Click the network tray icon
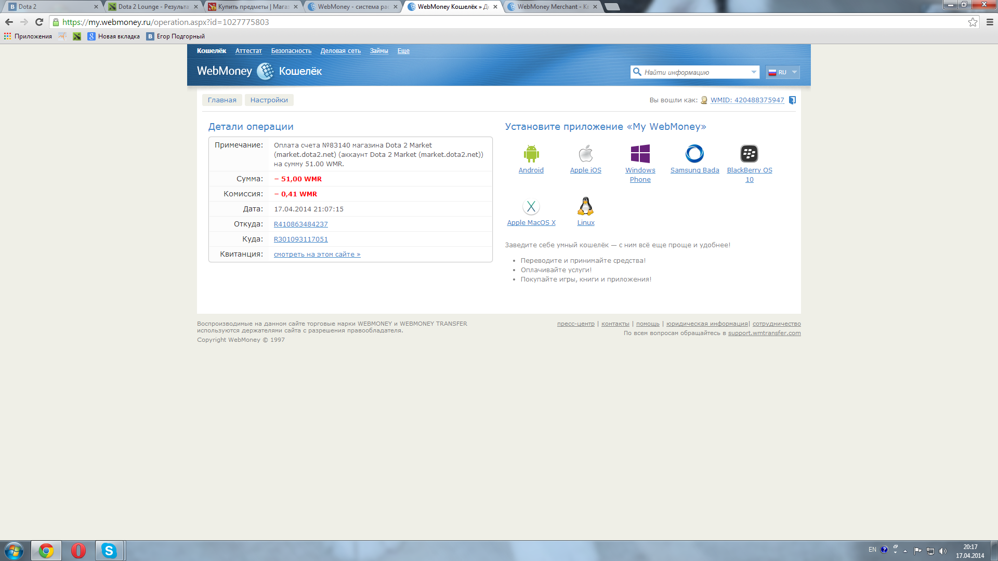Viewport: 998px width, 561px height. [930, 551]
